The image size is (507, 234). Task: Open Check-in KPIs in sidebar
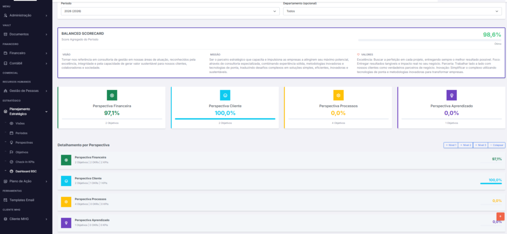point(25,162)
